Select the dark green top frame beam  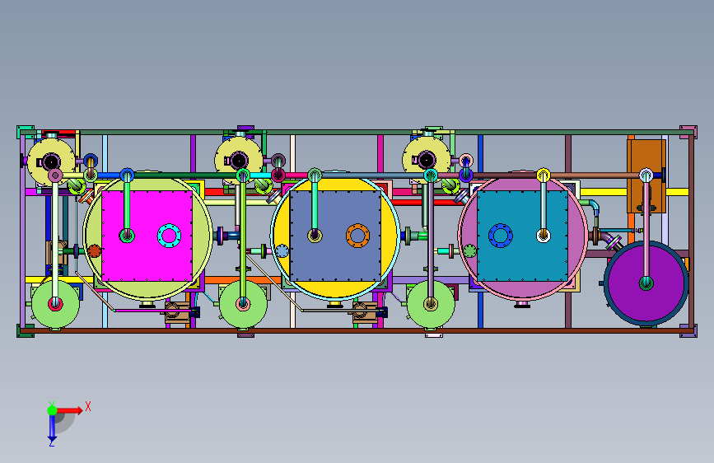pos(357,132)
